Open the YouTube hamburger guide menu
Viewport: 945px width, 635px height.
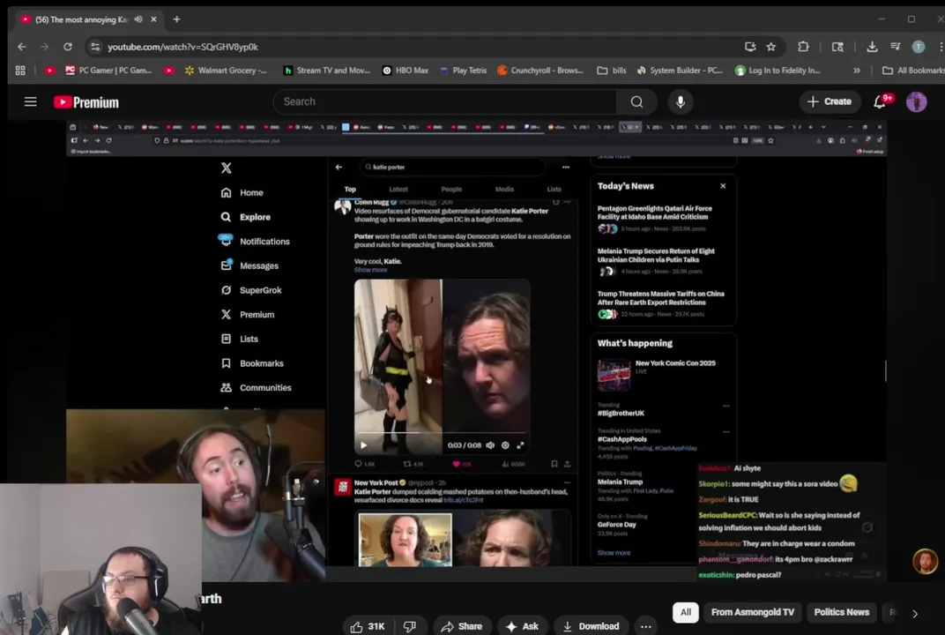pyautogui.click(x=31, y=102)
